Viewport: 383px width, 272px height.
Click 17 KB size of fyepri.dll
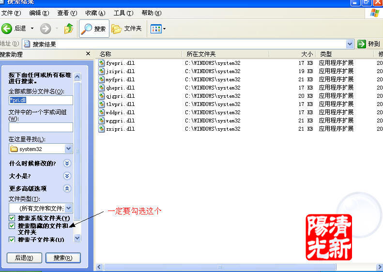pyautogui.click(x=306, y=63)
